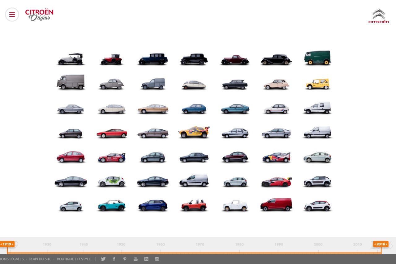Click the 2016 timeline end handle
396x264 pixels.
click(381, 244)
